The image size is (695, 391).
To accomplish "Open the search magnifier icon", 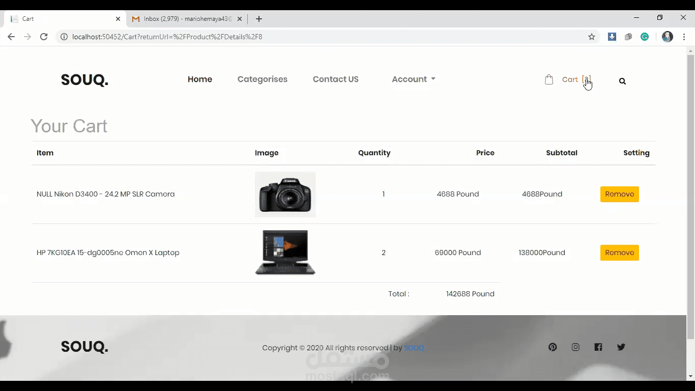I will pos(622,81).
